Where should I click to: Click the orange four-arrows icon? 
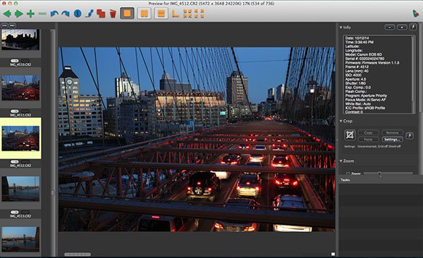coord(188,13)
